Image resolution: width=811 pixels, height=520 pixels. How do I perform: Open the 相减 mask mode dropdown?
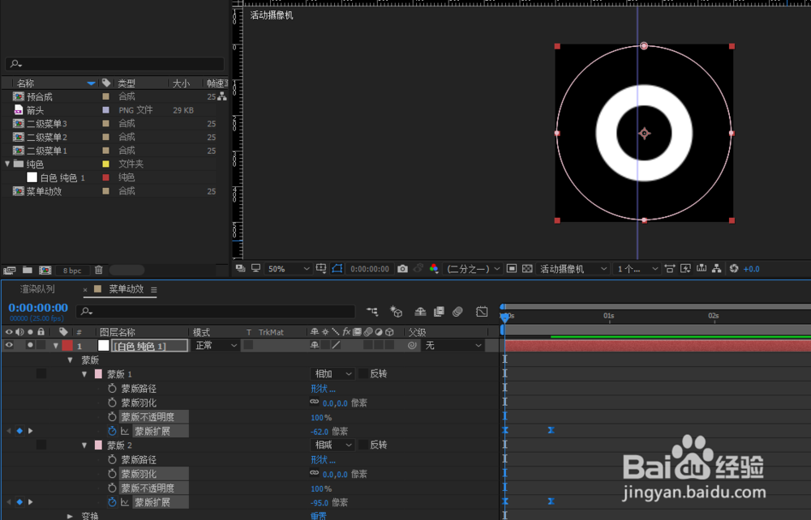pos(333,445)
